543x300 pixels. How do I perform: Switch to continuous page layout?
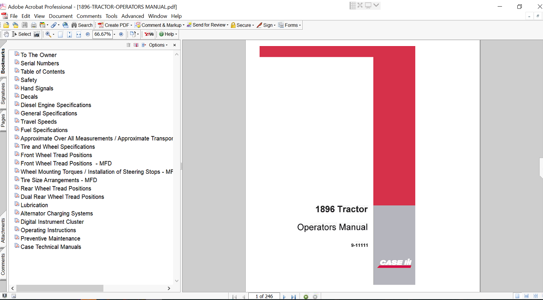pos(526,296)
